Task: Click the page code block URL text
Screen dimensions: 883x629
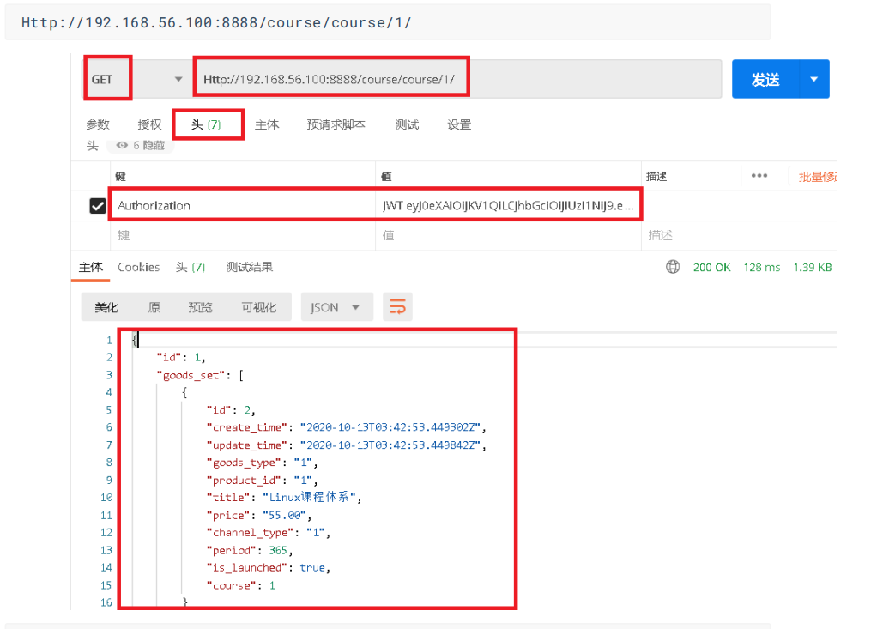Action: tap(216, 22)
